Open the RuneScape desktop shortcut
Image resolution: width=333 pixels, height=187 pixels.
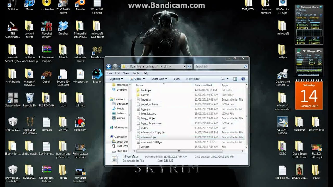[x=97, y=52]
